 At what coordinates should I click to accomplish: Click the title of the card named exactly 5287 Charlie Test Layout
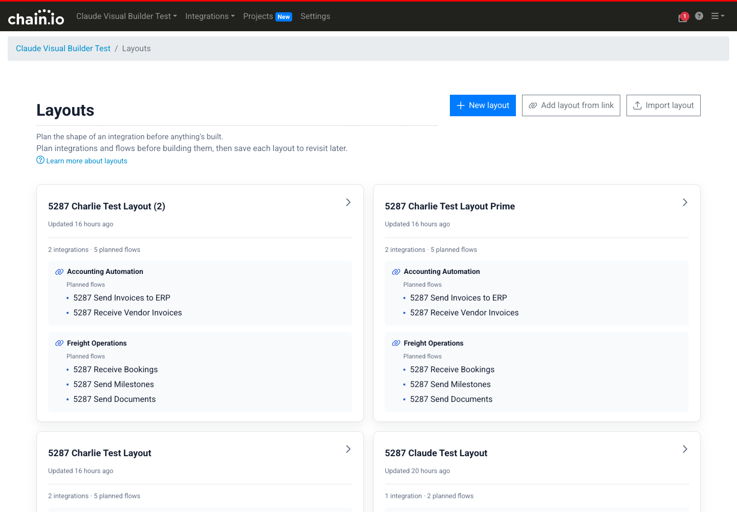(100, 453)
